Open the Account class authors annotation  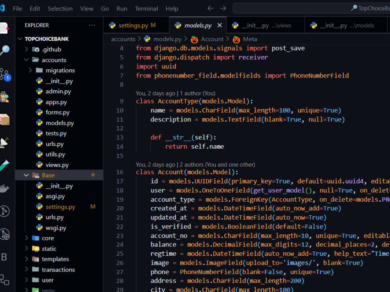click(195, 165)
